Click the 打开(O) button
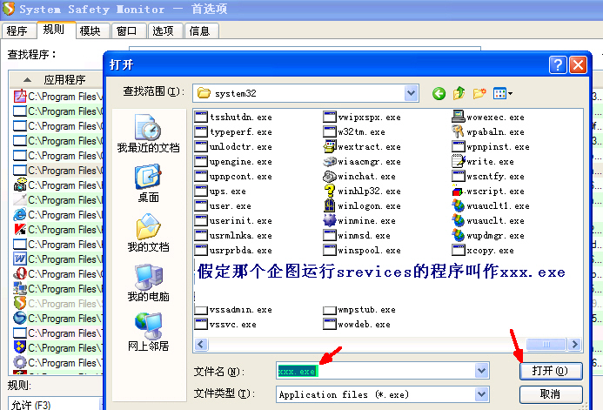Screen dimensions: 603x410 pyautogui.click(x=550, y=371)
